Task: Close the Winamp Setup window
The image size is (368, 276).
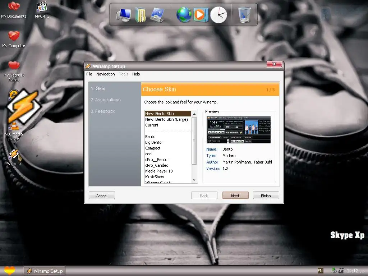Action: [274, 64]
